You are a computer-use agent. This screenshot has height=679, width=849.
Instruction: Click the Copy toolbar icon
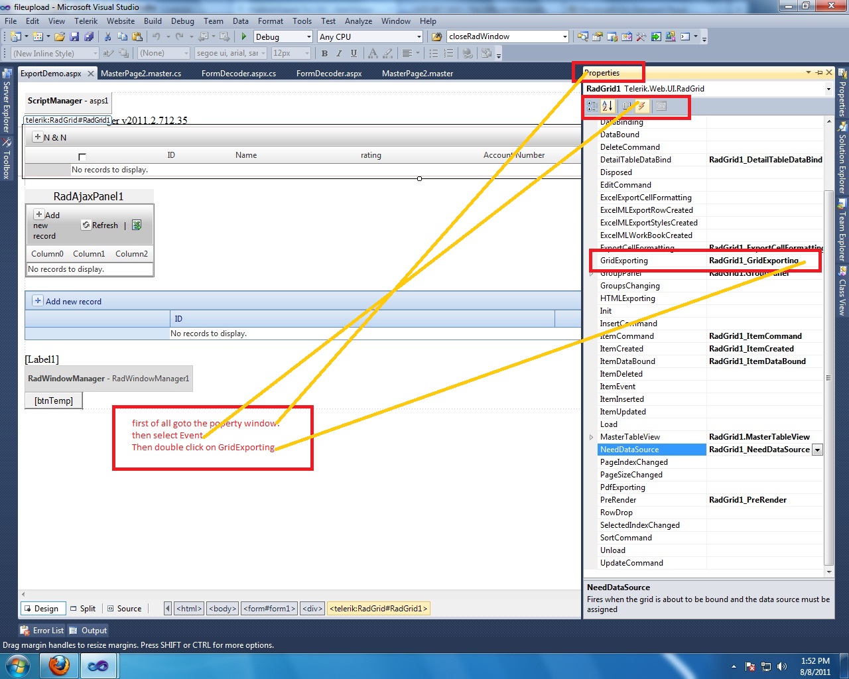tap(123, 37)
